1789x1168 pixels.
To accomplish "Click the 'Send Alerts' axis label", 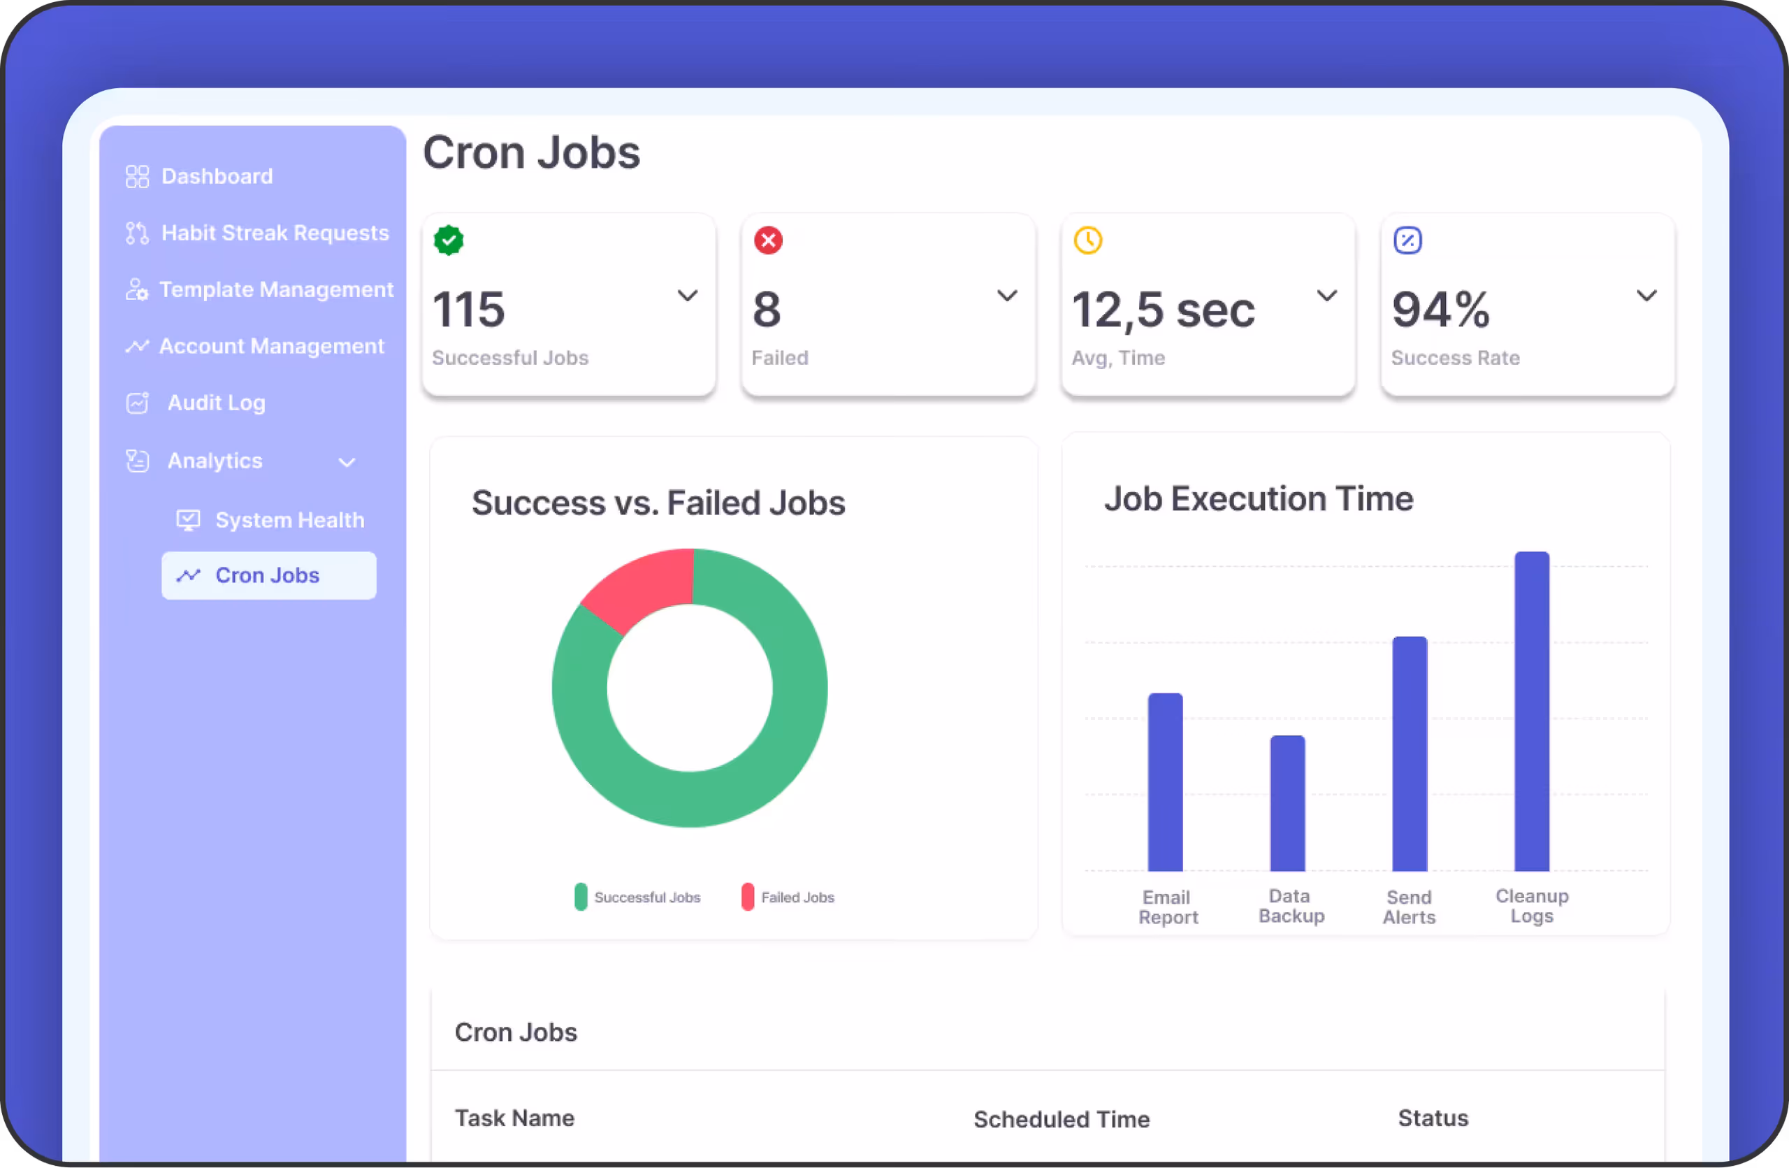I will pos(1409,908).
